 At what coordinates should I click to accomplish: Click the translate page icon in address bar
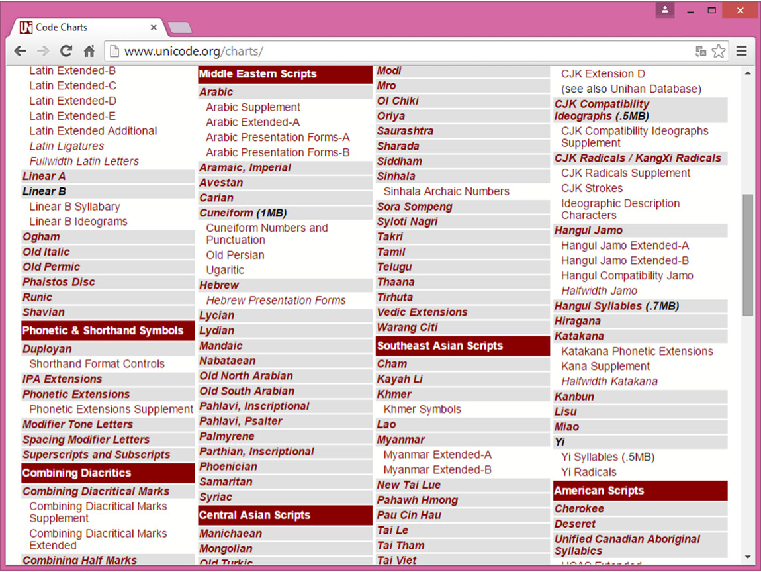pyautogui.click(x=701, y=51)
